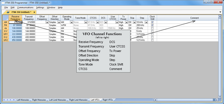Image resolution: width=224 pixels, height=104 pixels.
Task: Open the Step dropdown showing 10 kHz
Action: pos(146,22)
